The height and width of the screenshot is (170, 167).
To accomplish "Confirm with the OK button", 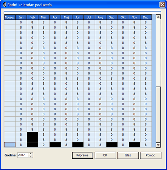I will click(105, 155).
